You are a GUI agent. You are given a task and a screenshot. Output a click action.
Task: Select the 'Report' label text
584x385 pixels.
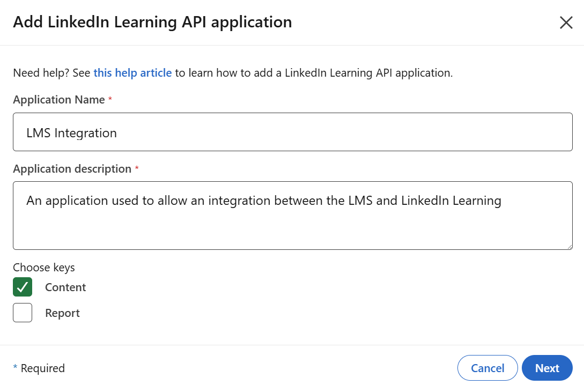pos(62,313)
